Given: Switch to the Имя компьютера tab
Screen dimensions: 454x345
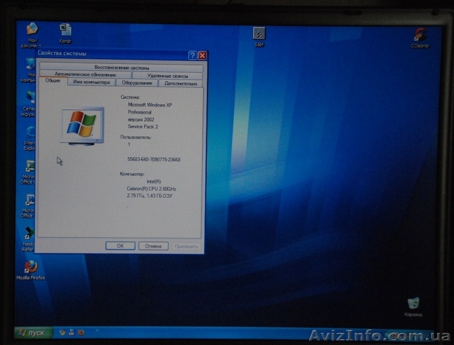Looking at the screenshot, I should coord(91,82).
